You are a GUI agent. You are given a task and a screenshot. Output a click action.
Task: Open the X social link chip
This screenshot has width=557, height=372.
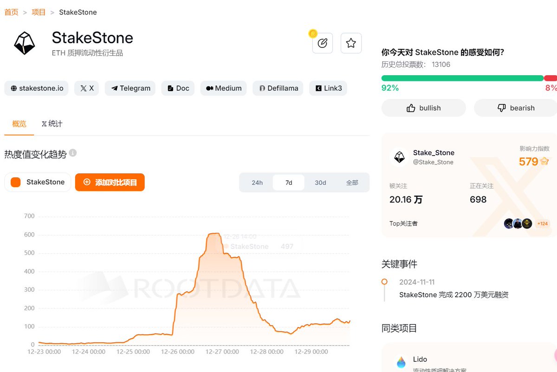(86, 88)
